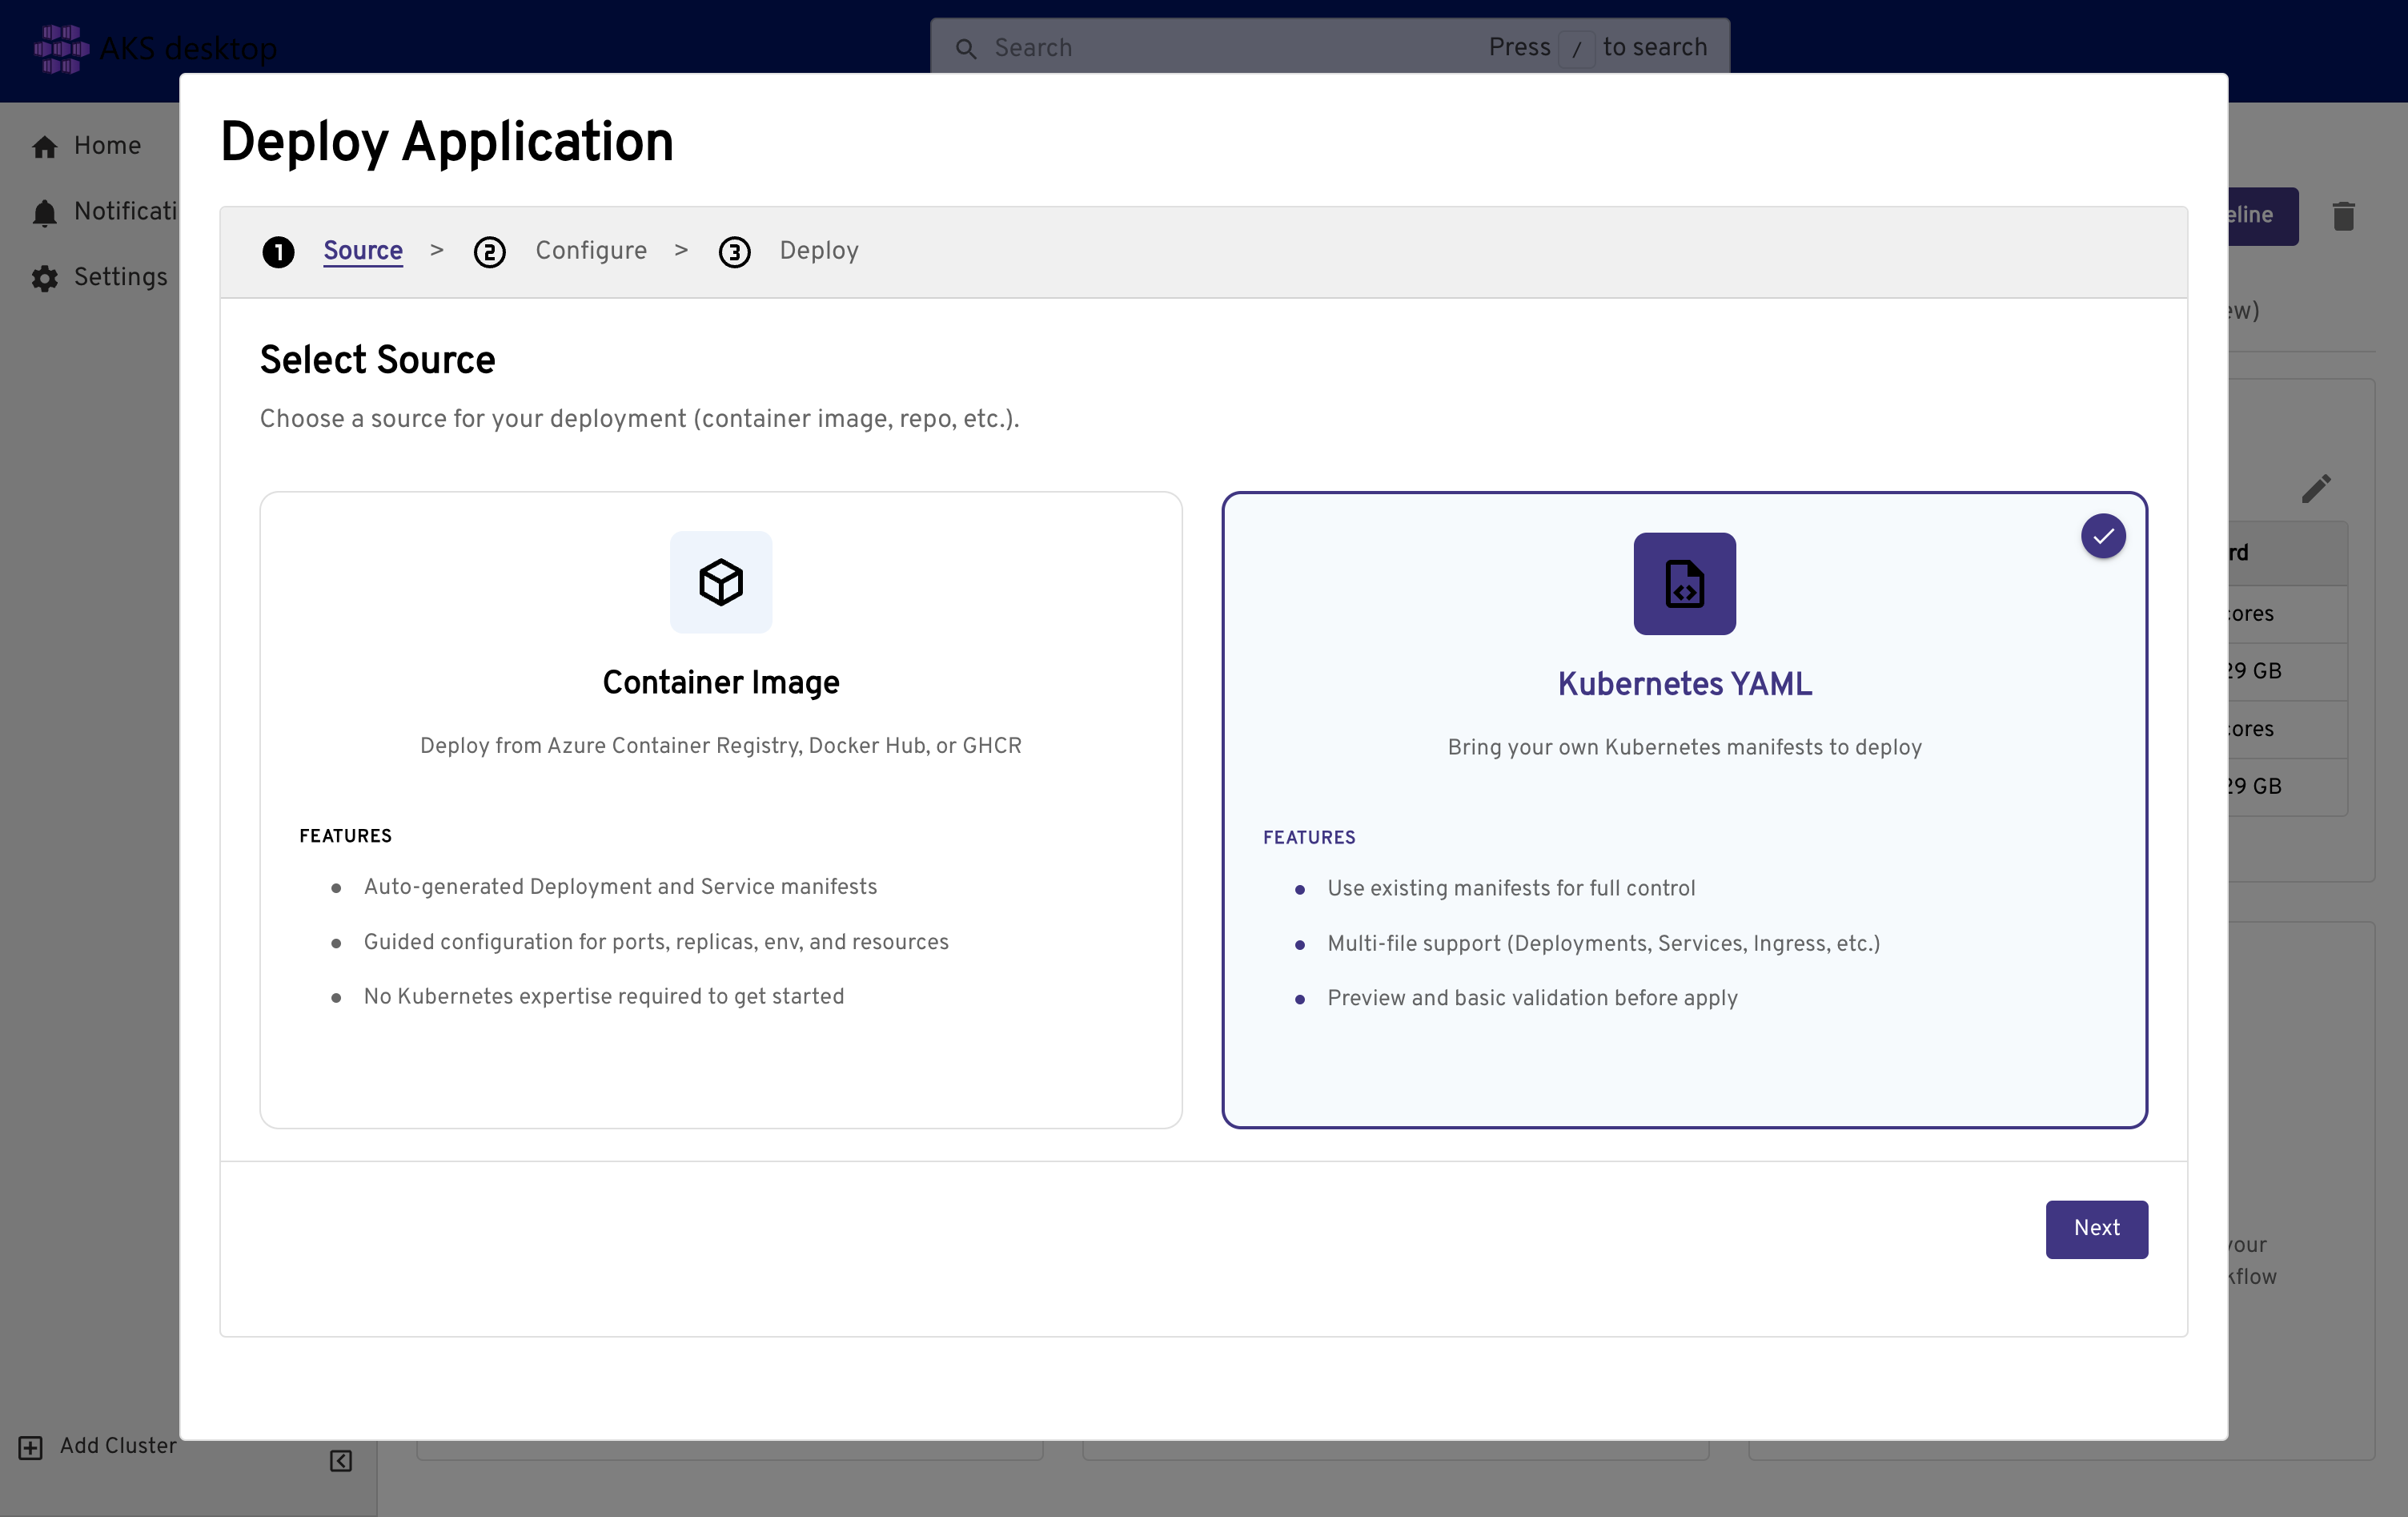2408x1517 pixels.
Task: Click the step 2 circle icon
Action: [x=489, y=252]
